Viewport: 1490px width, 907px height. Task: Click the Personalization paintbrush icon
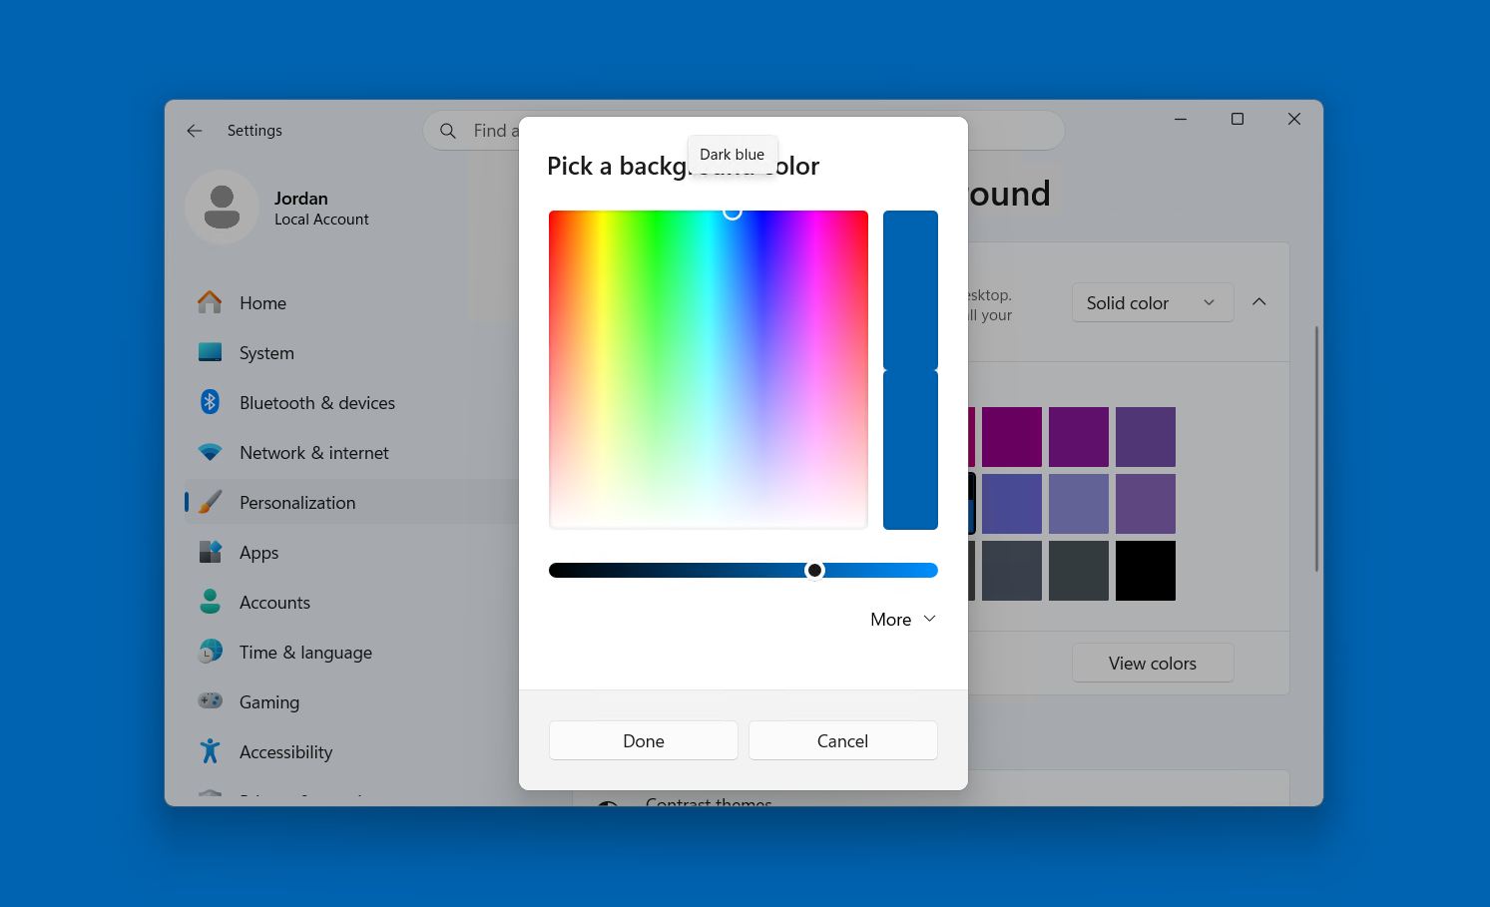[x=210, y=502]
